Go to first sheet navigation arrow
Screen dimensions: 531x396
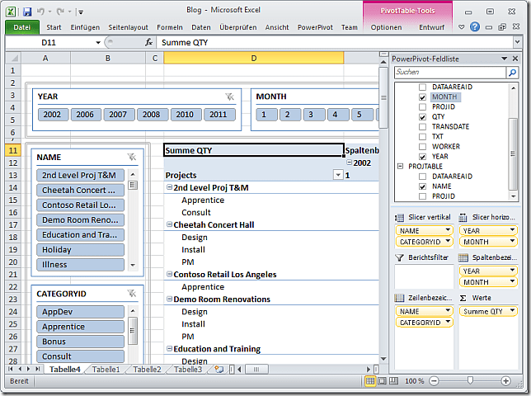pos(11,369)
